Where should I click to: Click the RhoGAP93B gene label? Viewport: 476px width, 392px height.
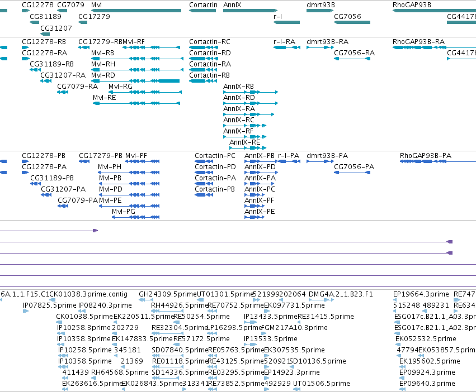(412, 5)
